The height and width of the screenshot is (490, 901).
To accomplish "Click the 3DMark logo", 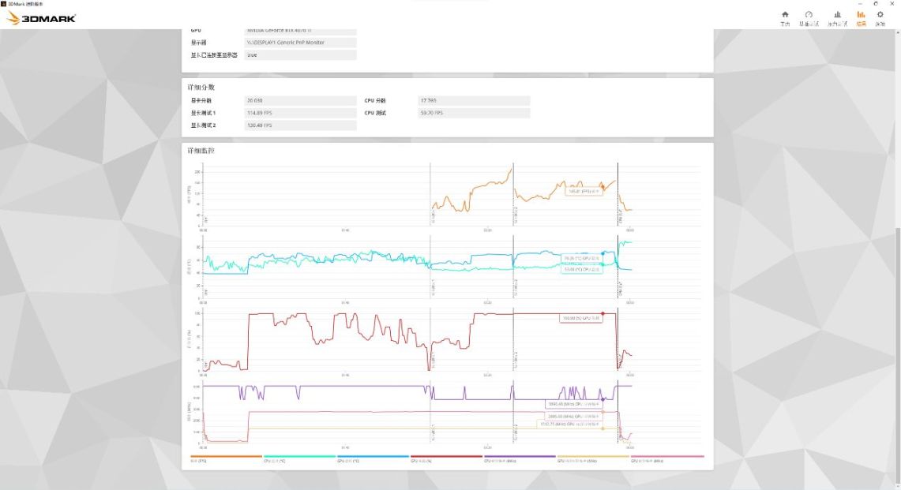I will (41, 18).
